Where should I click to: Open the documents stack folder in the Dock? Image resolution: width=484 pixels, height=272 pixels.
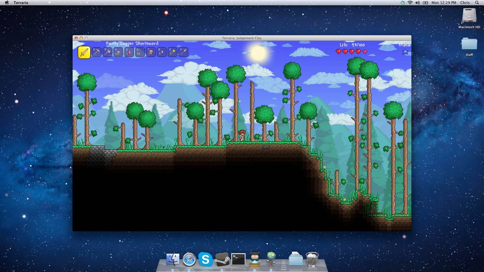click(296, 259)
